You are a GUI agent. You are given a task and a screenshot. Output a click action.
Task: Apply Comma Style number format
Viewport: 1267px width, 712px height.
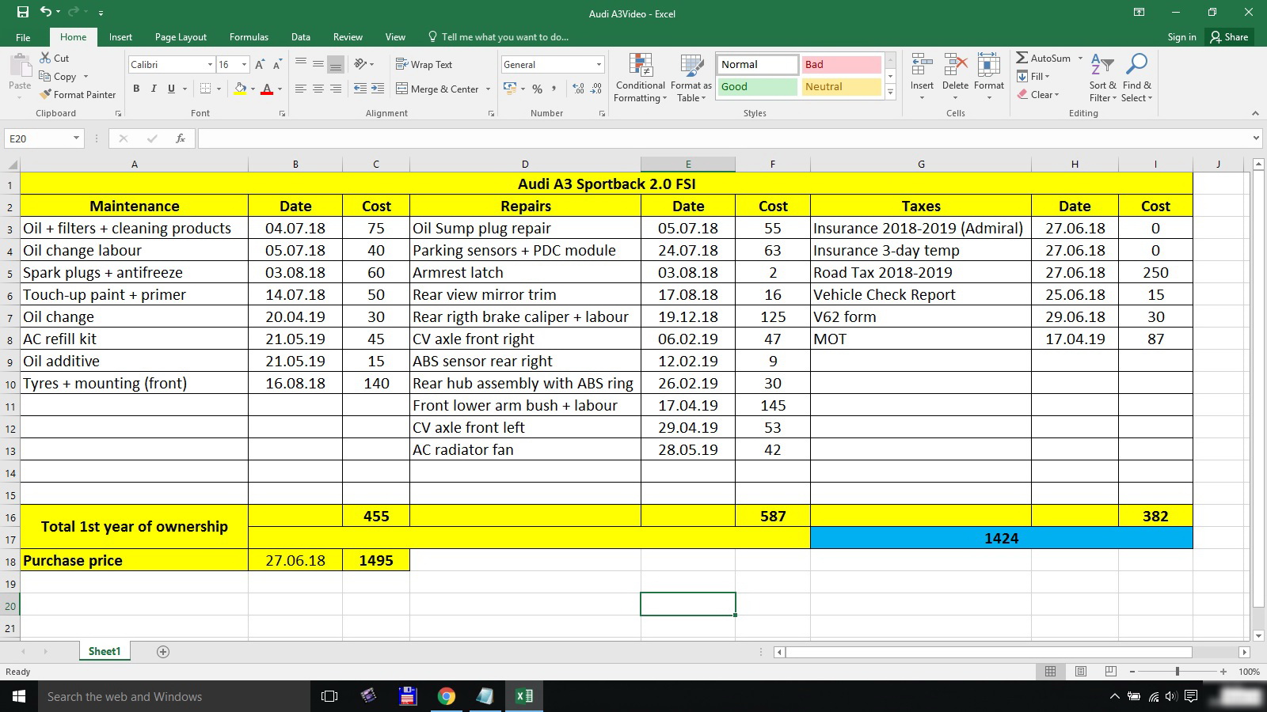point(554,89)
